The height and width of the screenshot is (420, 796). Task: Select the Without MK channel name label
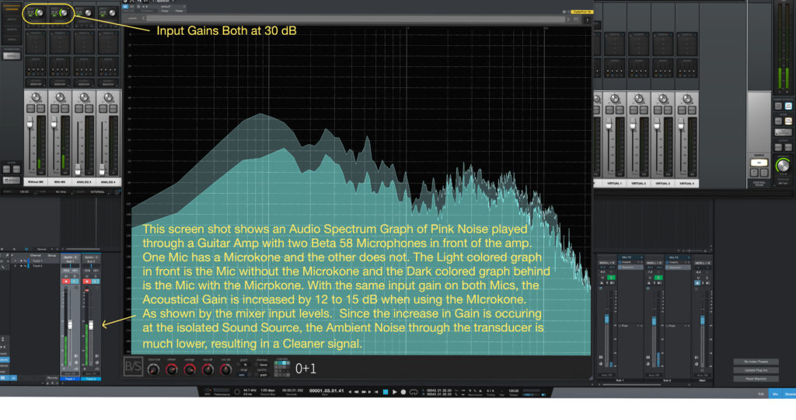click(x=36, y=181)
